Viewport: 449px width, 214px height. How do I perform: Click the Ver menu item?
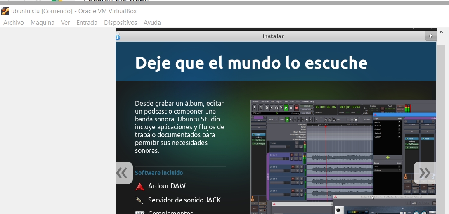pyautogui.click(x=65, y=23)
